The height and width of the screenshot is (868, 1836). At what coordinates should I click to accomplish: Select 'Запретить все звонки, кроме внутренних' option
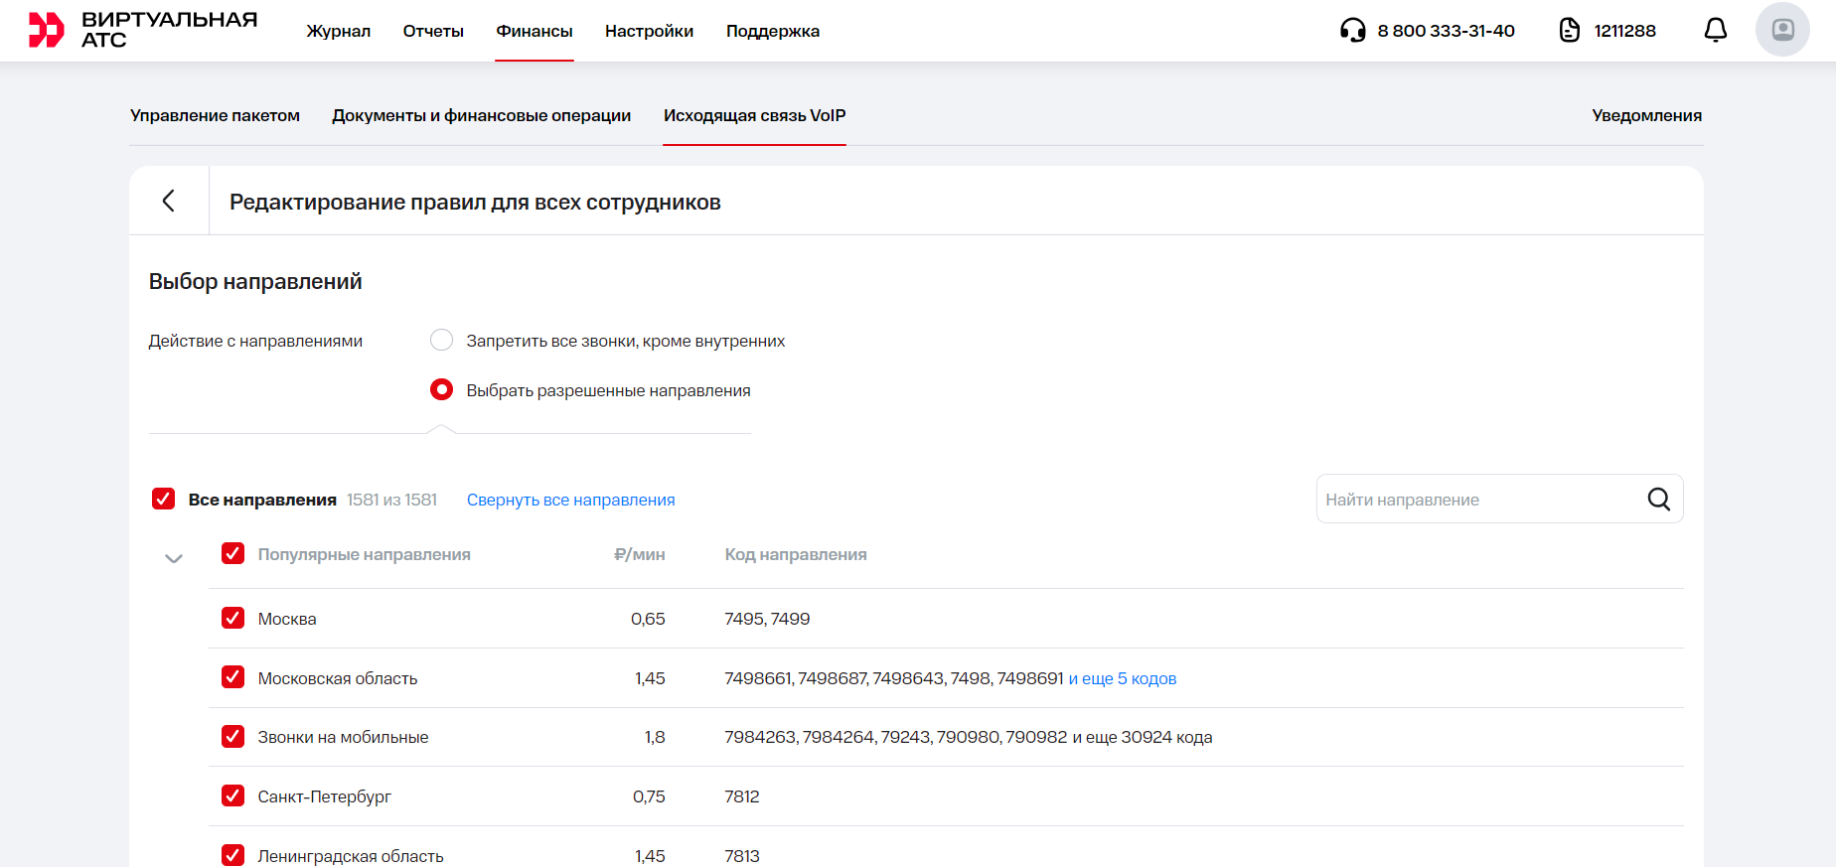pyautogui.click(x=441, y=341)
